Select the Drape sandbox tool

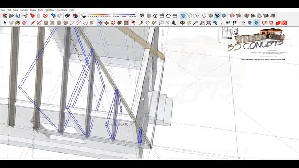pyautogui.click(x=259, y=15)
